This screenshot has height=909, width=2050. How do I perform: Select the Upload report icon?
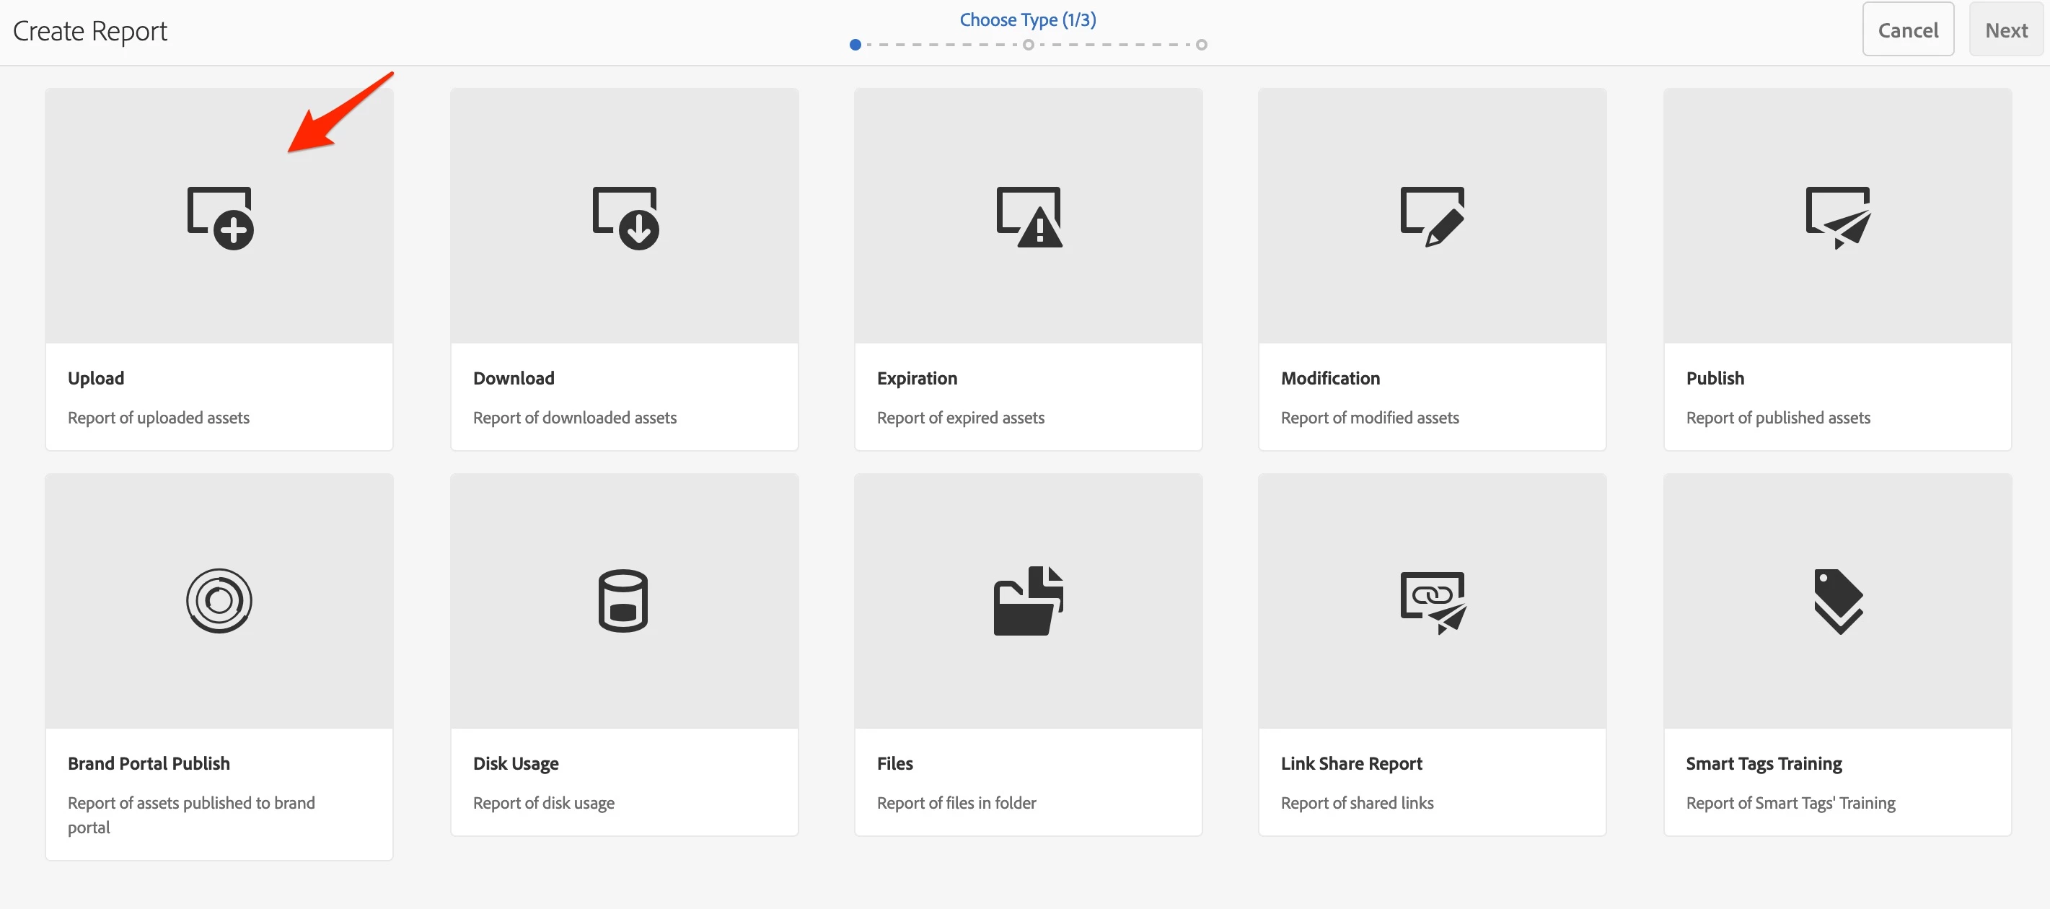pos(219,217)
